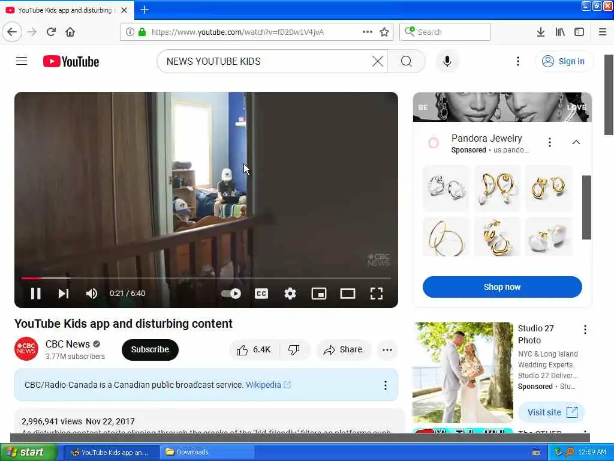Click the Sign in button

[x=564, y=61]
